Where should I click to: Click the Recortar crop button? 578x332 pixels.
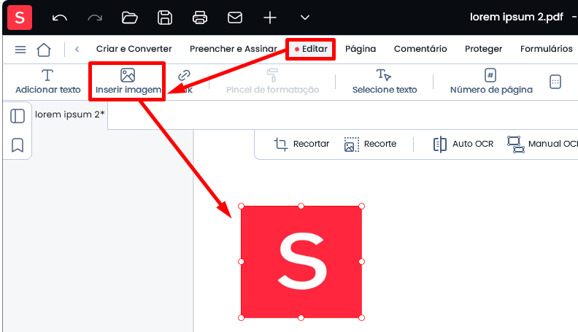[x=301, y=144]
